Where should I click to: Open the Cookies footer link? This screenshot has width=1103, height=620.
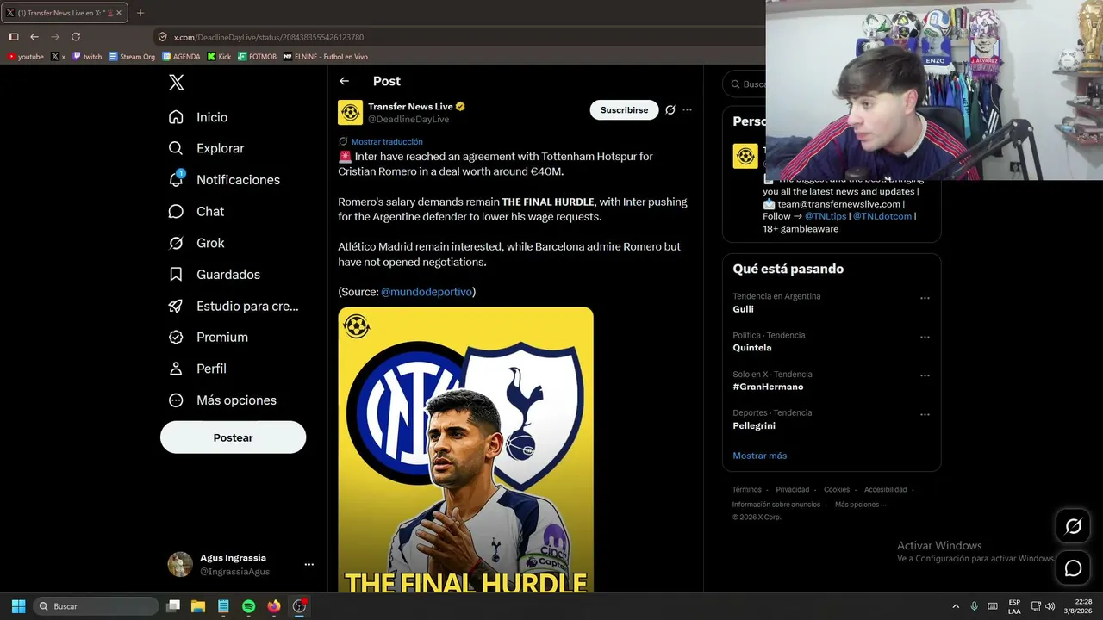pyautogui.click(x=837, y=490)
